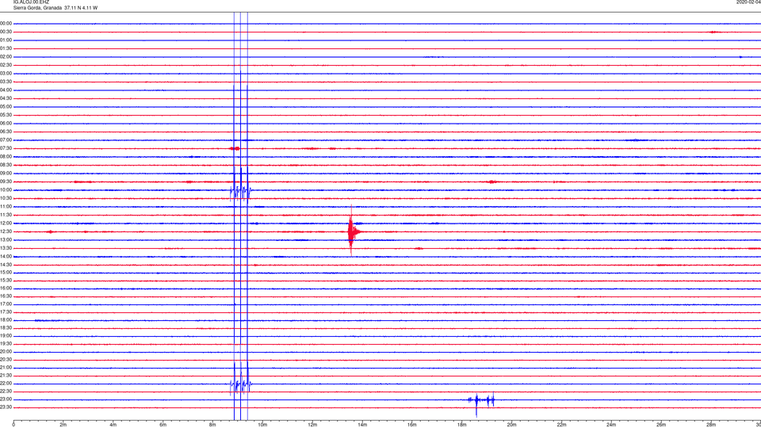Click the 26m tick label on minute axis

pyautogui.click(x=661, y=425)
